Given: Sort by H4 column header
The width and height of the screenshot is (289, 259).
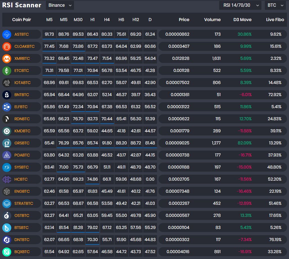Looking at the screenshot, I should (107, 20).
